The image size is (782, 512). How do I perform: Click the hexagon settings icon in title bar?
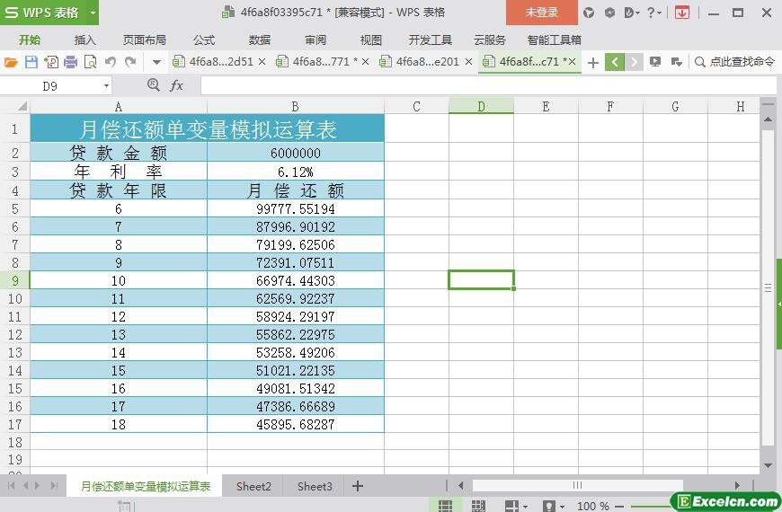(609, 13)
